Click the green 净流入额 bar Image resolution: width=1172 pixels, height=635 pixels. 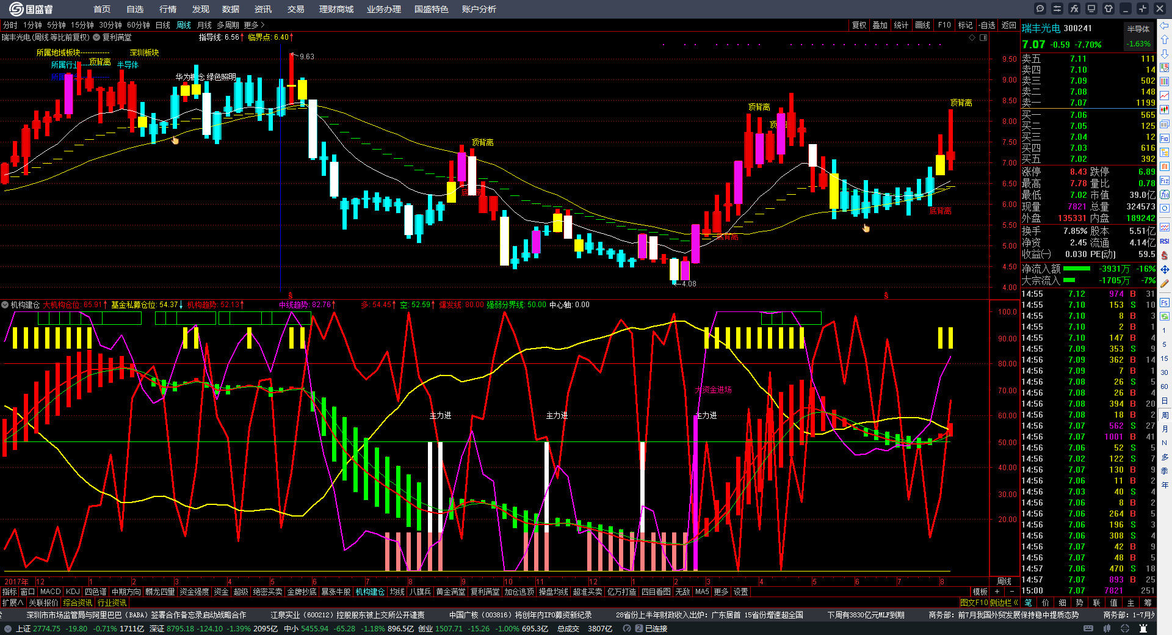1077,269
